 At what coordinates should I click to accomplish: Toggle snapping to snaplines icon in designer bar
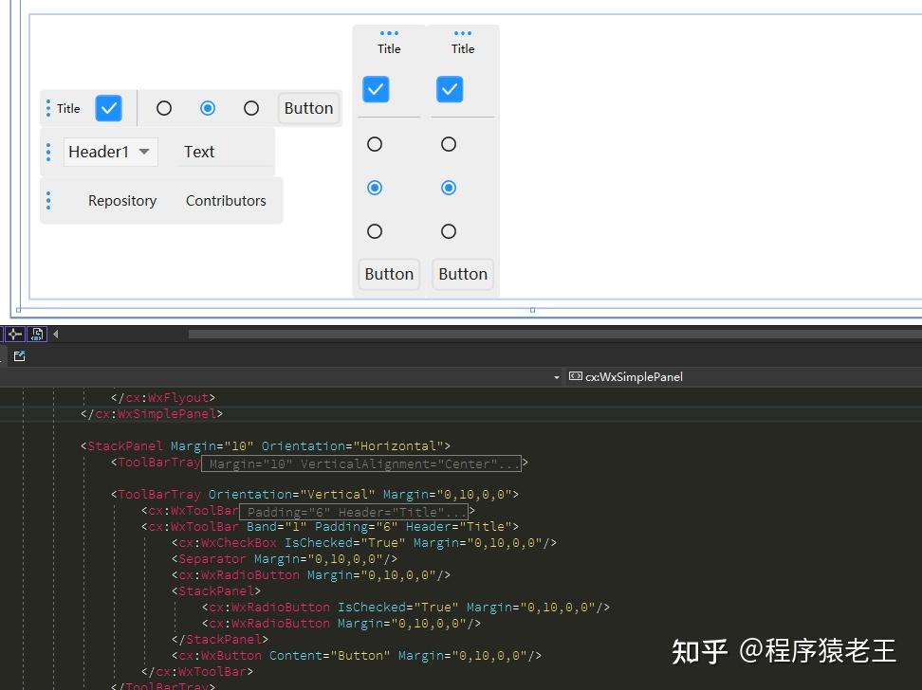(x=14, y=335)
